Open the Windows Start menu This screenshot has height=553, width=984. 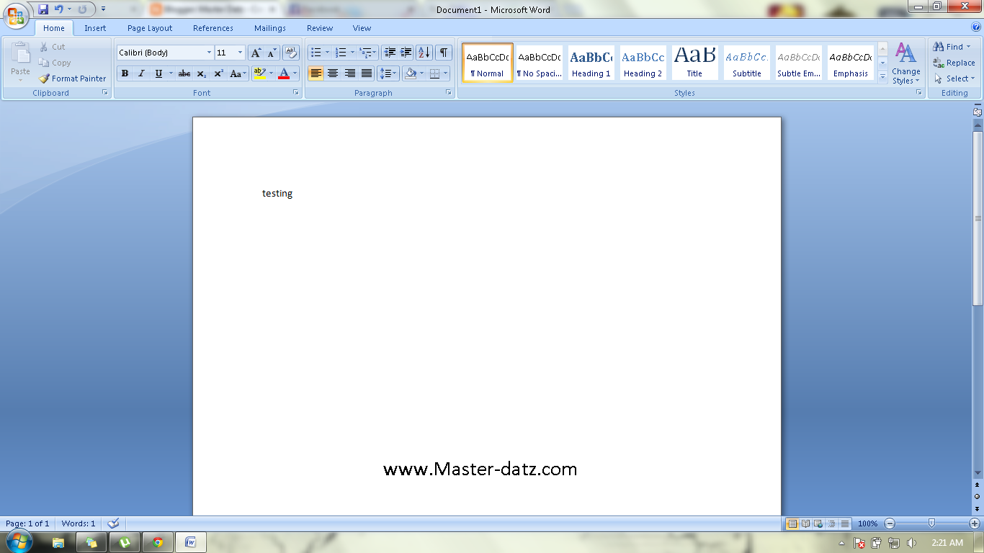tap(19, 541)
